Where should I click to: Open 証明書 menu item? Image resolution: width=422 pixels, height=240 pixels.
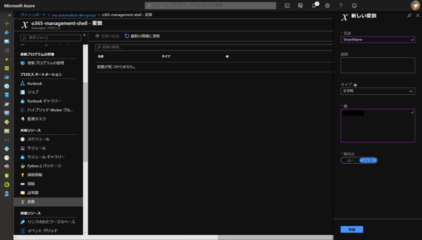click(49, 193)
